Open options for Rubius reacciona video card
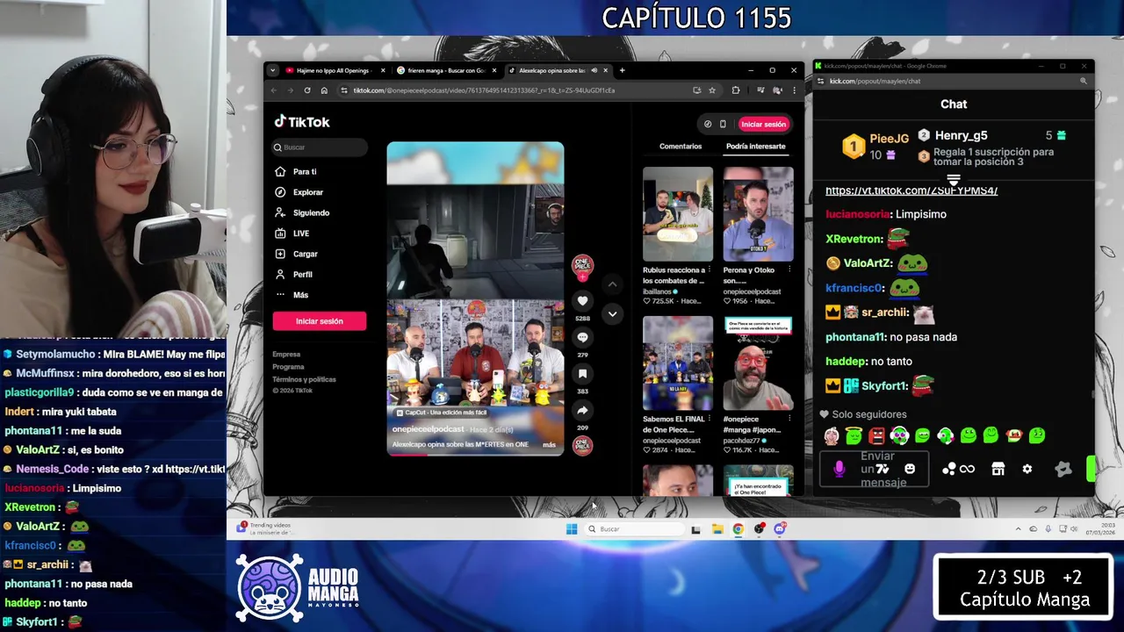The height and width of the screenshot is (632, 1124). [x=710, y=270]
